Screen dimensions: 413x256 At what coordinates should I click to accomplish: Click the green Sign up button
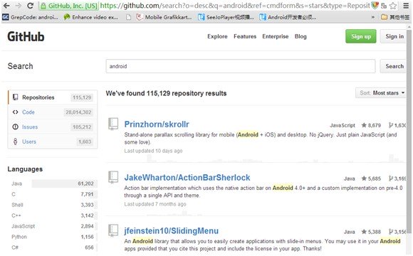pos(361,36)
